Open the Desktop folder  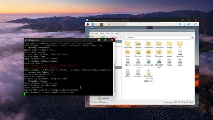coord(138,45)
